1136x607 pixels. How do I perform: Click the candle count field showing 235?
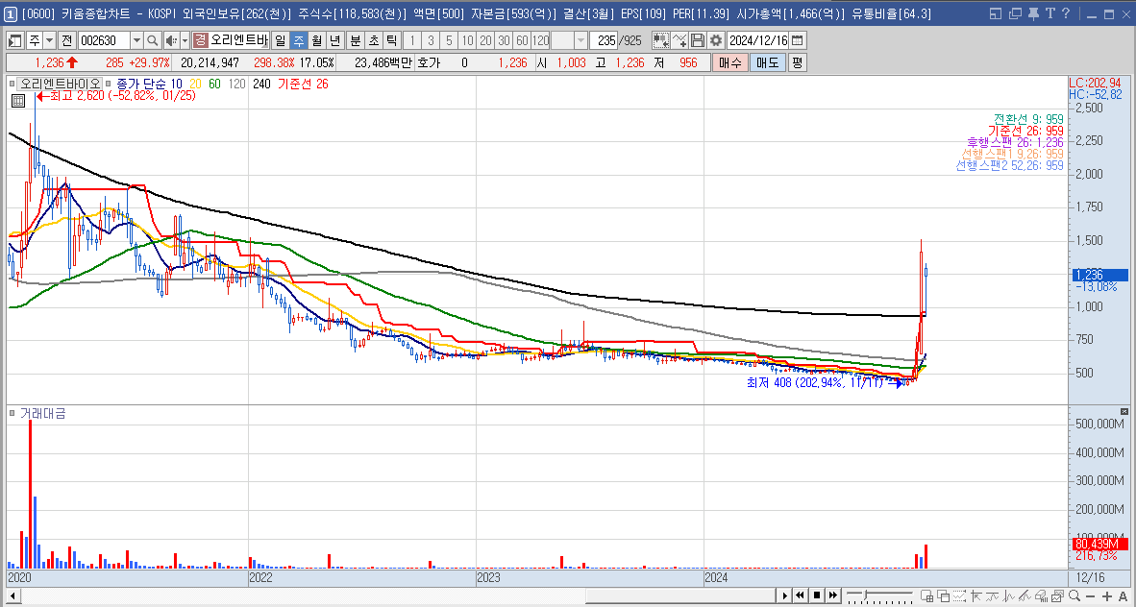click(605, 40)
